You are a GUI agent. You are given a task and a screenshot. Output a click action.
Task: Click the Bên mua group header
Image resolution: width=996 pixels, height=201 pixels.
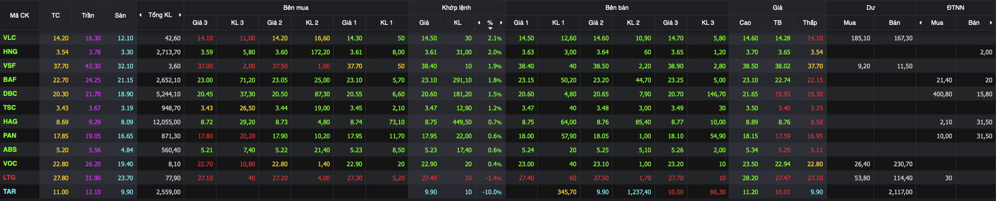click(296, 8)
